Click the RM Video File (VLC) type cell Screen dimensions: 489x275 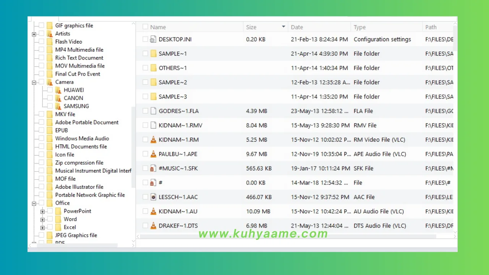tap(379, 140)
